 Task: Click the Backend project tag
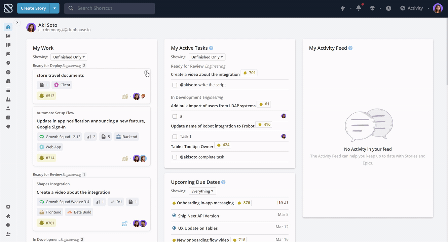tap(126, 137)
